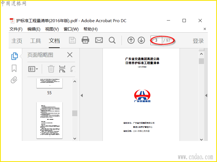Viewport: 217px width, 162px height.
Task: Rotate pages counterclockwise icon
Action: click(x=72, y=69)
